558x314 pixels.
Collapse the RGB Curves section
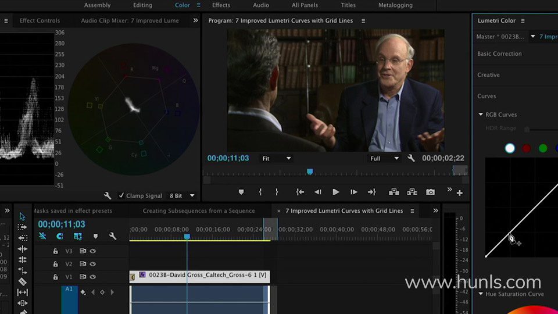click(x=481, y=115)
